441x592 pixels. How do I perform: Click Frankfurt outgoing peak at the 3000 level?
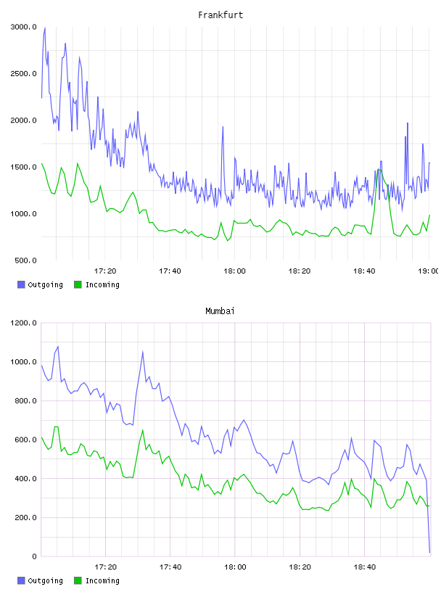45,28
